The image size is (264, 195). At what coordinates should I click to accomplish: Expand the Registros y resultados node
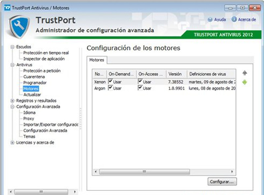point(12,101)
